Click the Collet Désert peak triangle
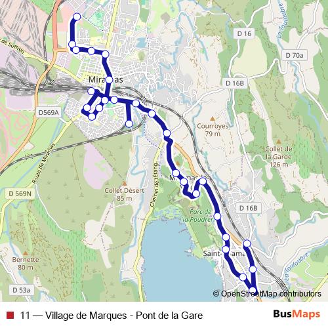 (x=125, y=184)
